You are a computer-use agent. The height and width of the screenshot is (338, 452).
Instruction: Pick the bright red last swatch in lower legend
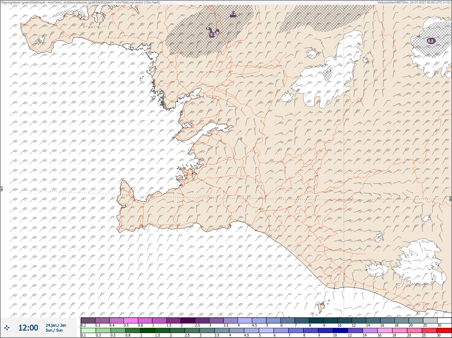(444, 331)
